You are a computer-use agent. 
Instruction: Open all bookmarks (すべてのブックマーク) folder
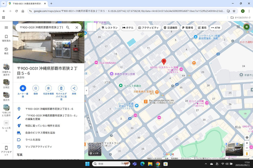pyautogui.click(x=240, y=17)
